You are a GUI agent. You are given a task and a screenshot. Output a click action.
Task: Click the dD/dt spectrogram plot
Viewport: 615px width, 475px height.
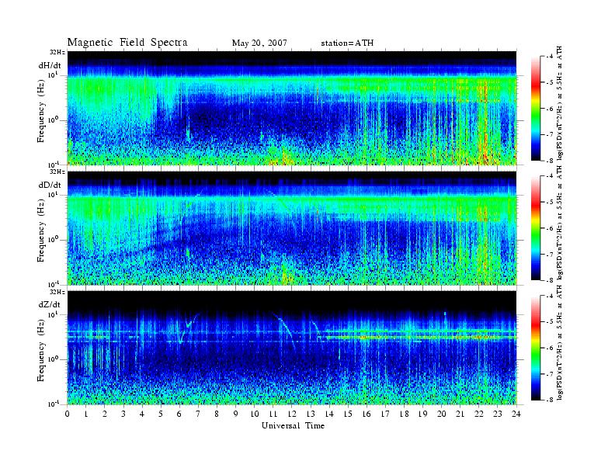pos(292,227)
